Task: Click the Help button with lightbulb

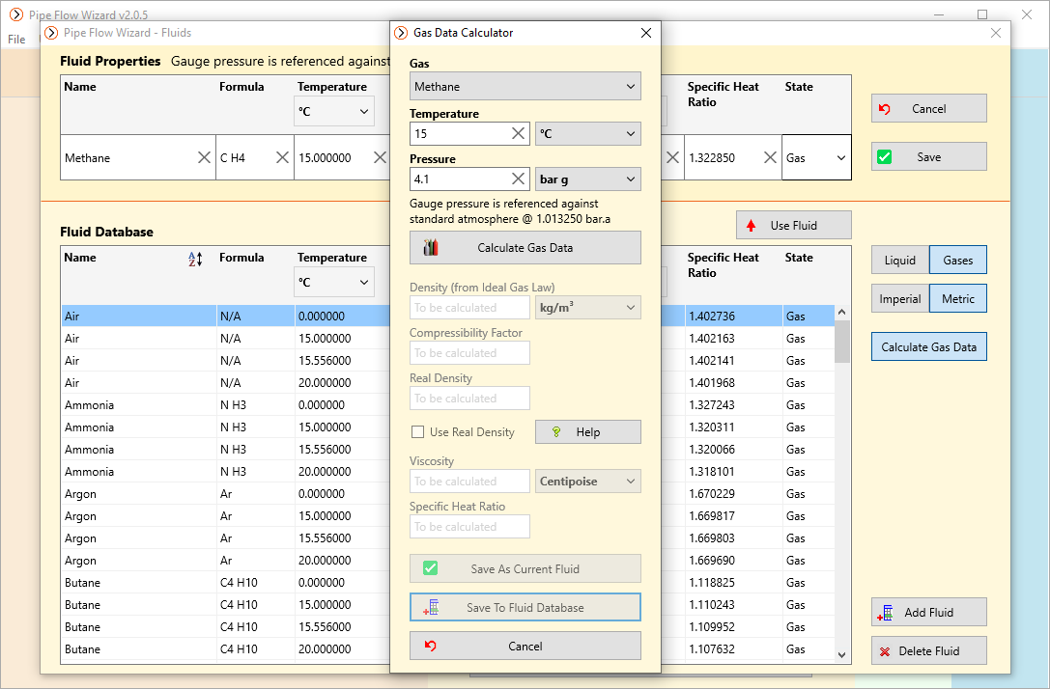Action: click(x=588, y=432)
